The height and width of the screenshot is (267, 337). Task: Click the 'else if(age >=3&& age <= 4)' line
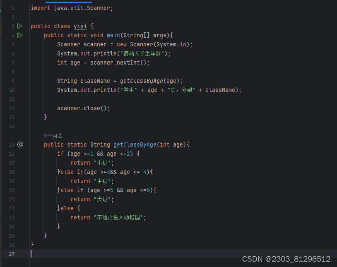click(x=105, y=172)
